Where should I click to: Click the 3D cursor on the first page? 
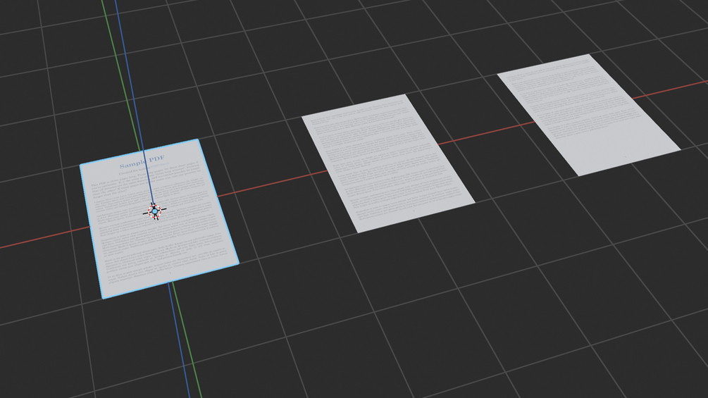tap(154, 211)
